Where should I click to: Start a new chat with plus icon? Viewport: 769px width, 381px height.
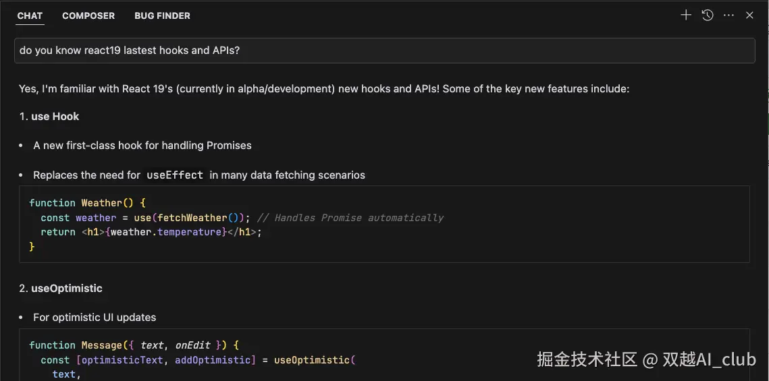point(686,16)
